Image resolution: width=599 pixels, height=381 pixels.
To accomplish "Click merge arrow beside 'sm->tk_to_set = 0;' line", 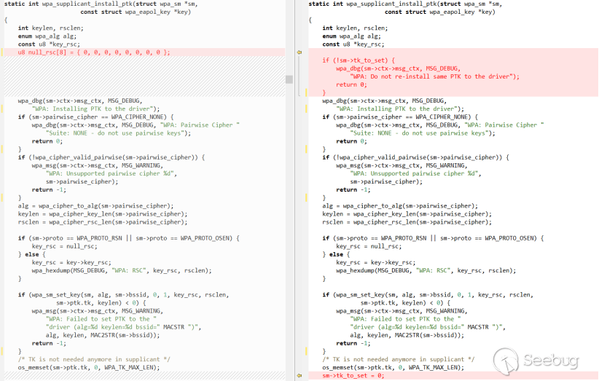I will click(299, 376).
